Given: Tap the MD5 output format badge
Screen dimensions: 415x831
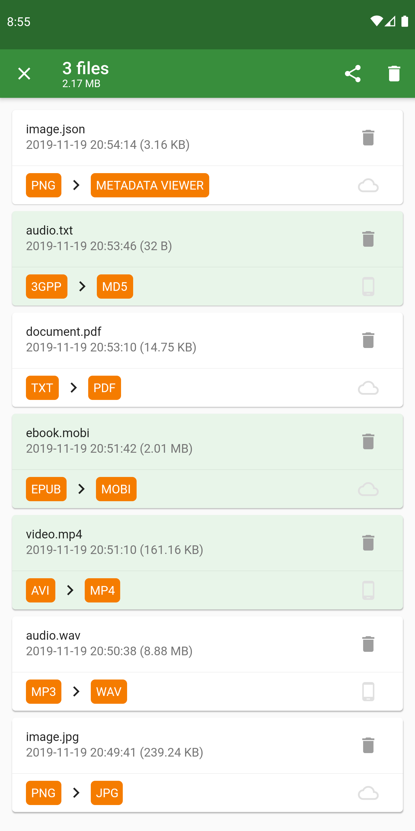Looking at the screenshot, I should tap(115, 287).
